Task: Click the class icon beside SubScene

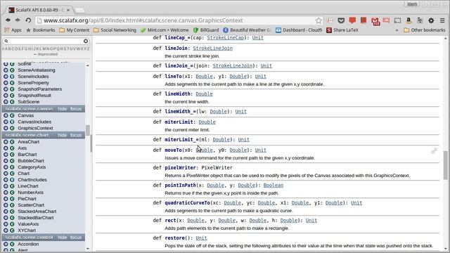Action: [x=12, y=101]
